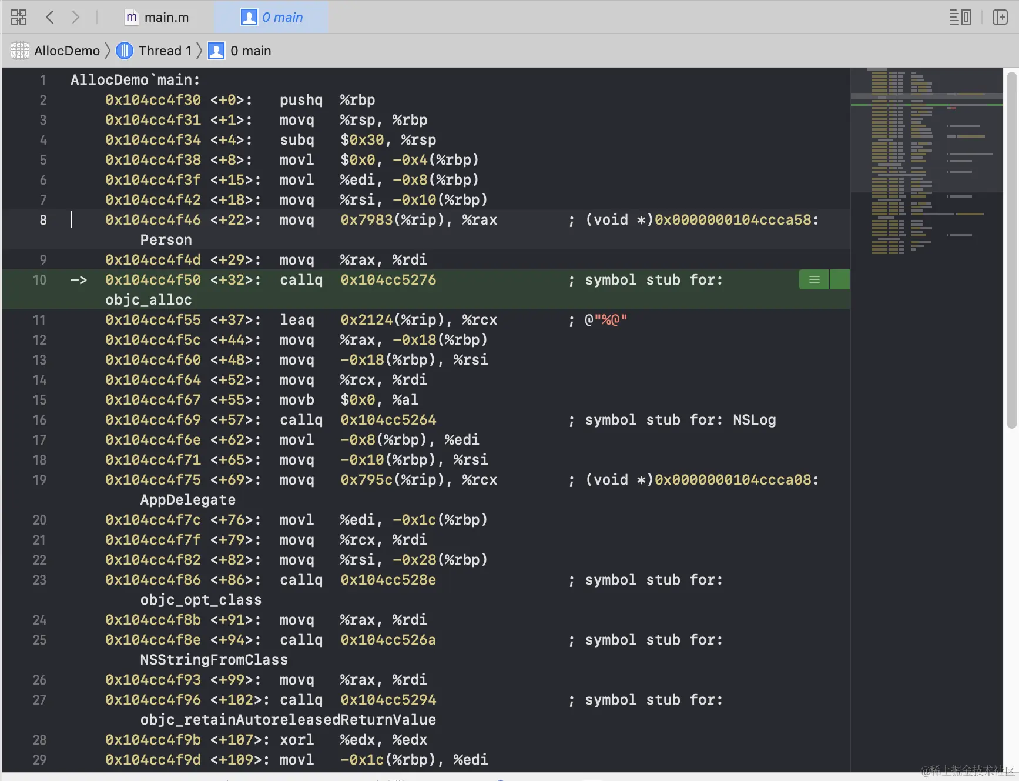Click the 'subq $0x30, %rsp' instruction
Screen dimensions: 1019x781
[x=358, y=140]
